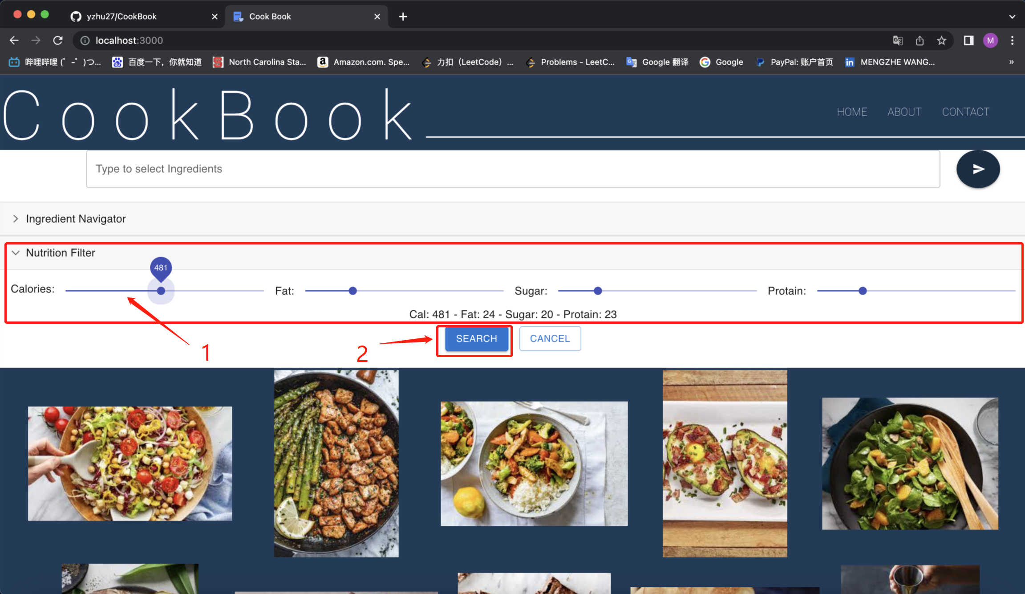
Task: Click the share page icon
Action: pyautogui.click(x=920, y=41)
